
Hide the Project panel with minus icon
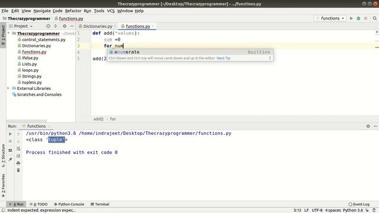[x=72, y=26]
